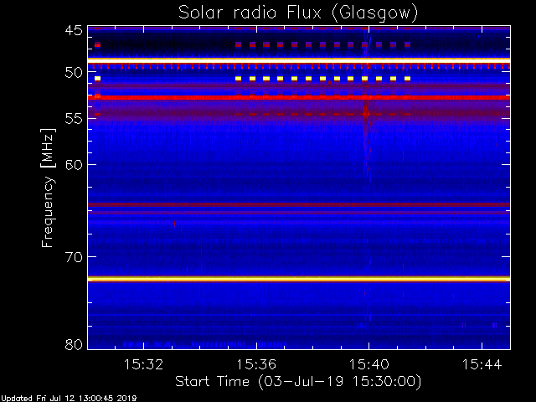Viewport: 536px width, 402px height.
Task: Click the 50 frequency tick label
Action: (x=74, y=73)
